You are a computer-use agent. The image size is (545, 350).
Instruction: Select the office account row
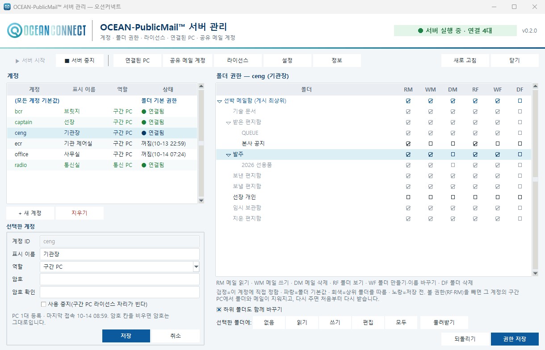(102, 154)
